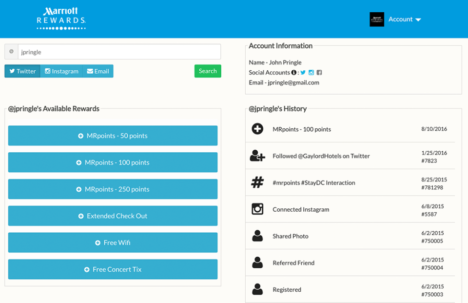This screenshot has width=468, height=303.
Task: Click reference number #750003
Action: (x=432, y=294)
